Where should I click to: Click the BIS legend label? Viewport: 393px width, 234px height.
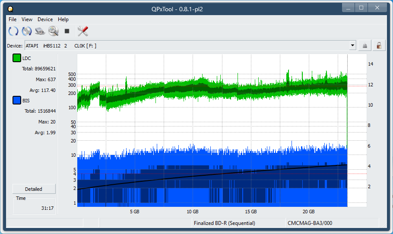point(26,101)
